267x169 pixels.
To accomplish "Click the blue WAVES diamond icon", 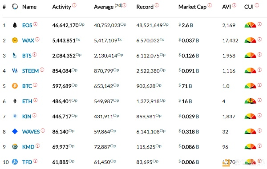I will click(x=15, y=131).
